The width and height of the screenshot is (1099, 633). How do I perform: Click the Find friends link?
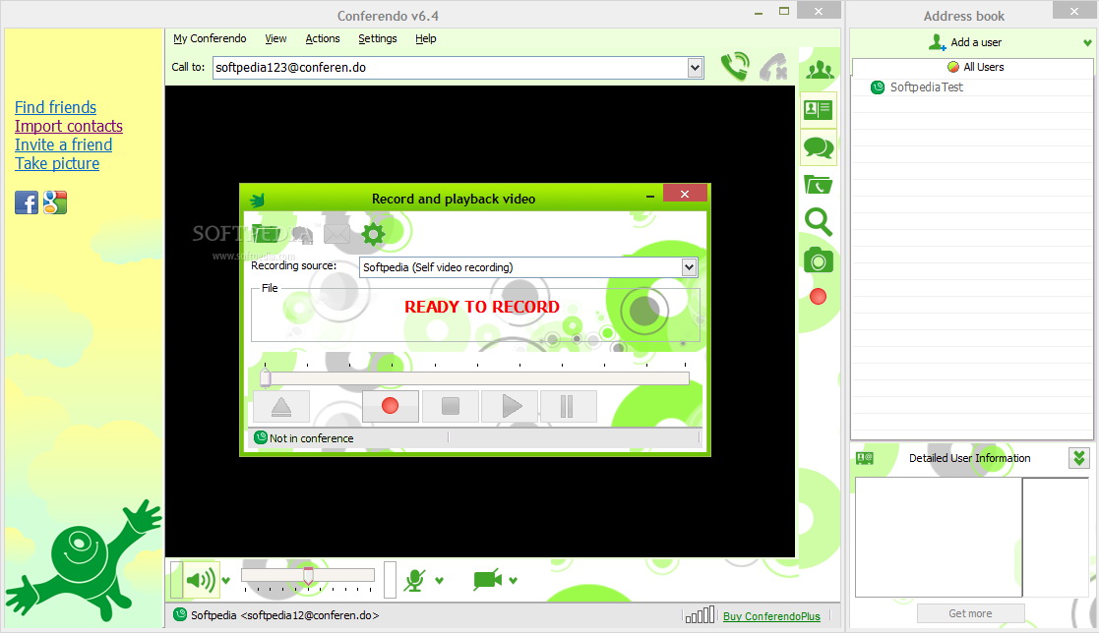[55, 107]
